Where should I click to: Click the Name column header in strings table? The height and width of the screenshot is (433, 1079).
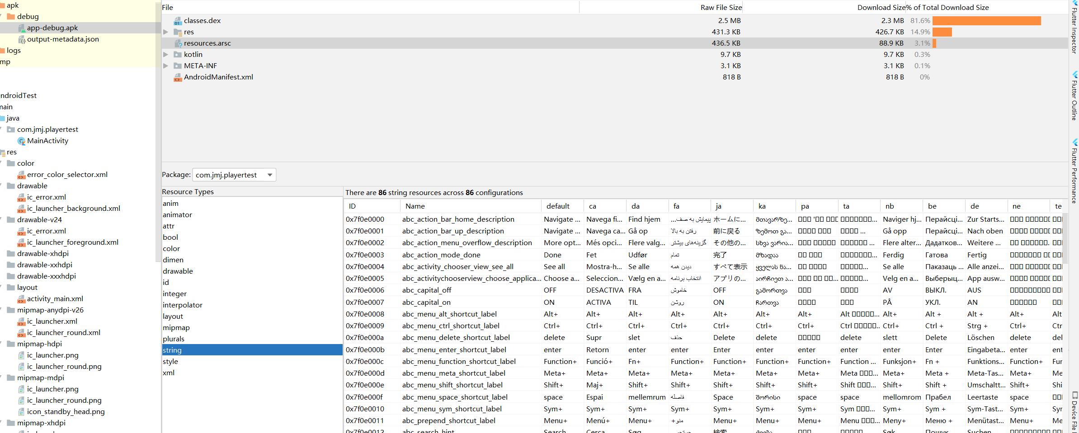click(x=471, y=206)
